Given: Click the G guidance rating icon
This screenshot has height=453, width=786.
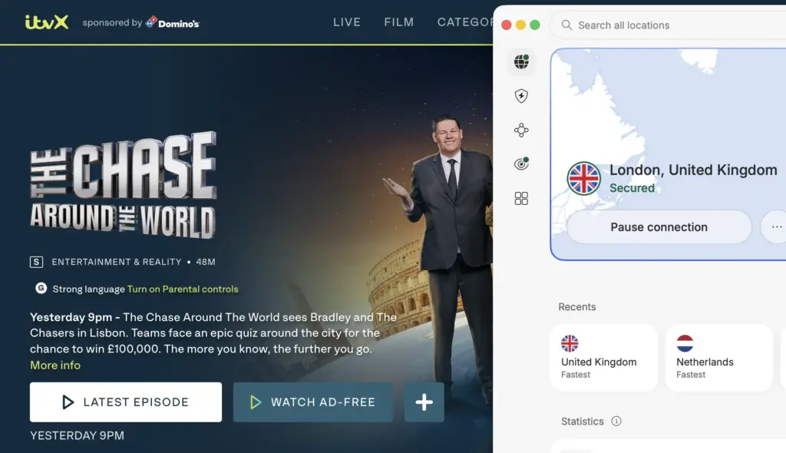Looking at the screenshot, I should pyautogui.click(x=41, y=288).
